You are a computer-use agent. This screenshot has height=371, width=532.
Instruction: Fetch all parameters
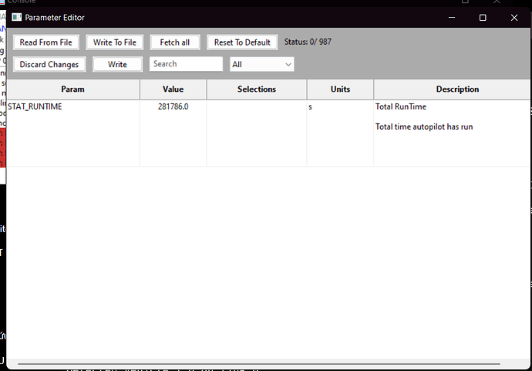pyautogui.click(x=175, y=42)
